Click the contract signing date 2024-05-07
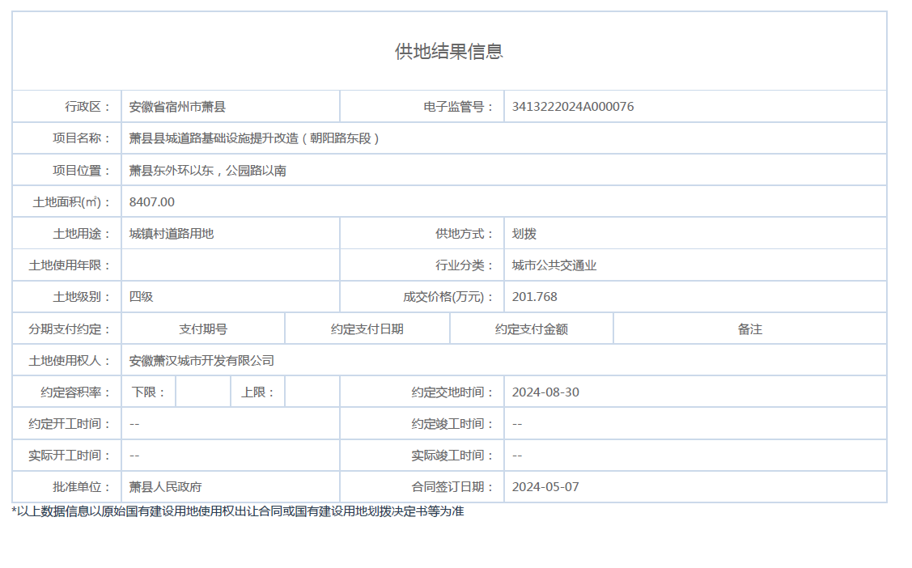 click(x=545, y=487)
